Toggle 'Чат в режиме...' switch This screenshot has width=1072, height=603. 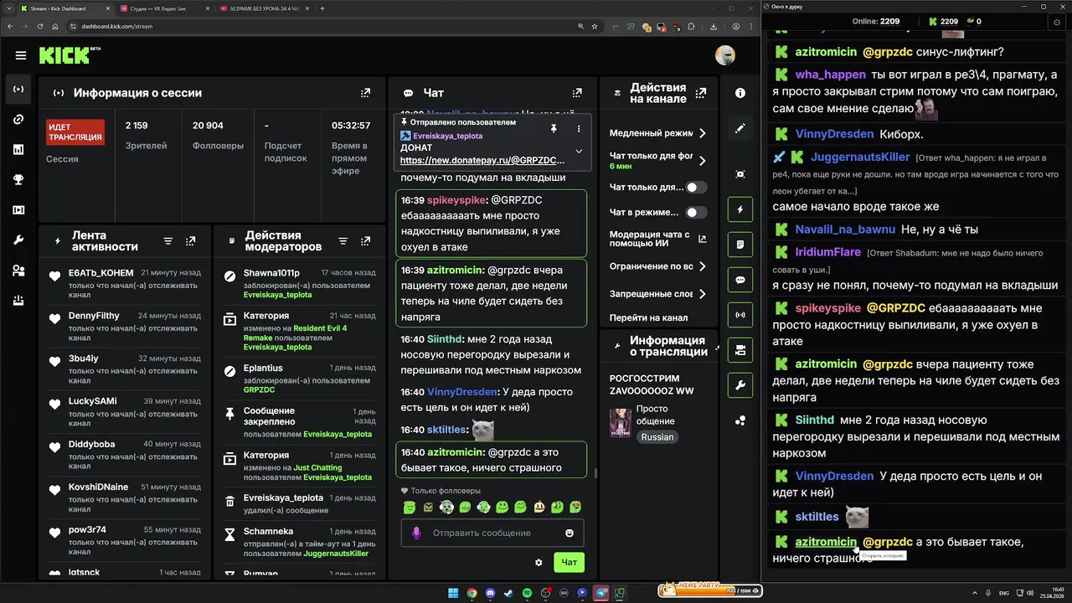click(697, 213)
